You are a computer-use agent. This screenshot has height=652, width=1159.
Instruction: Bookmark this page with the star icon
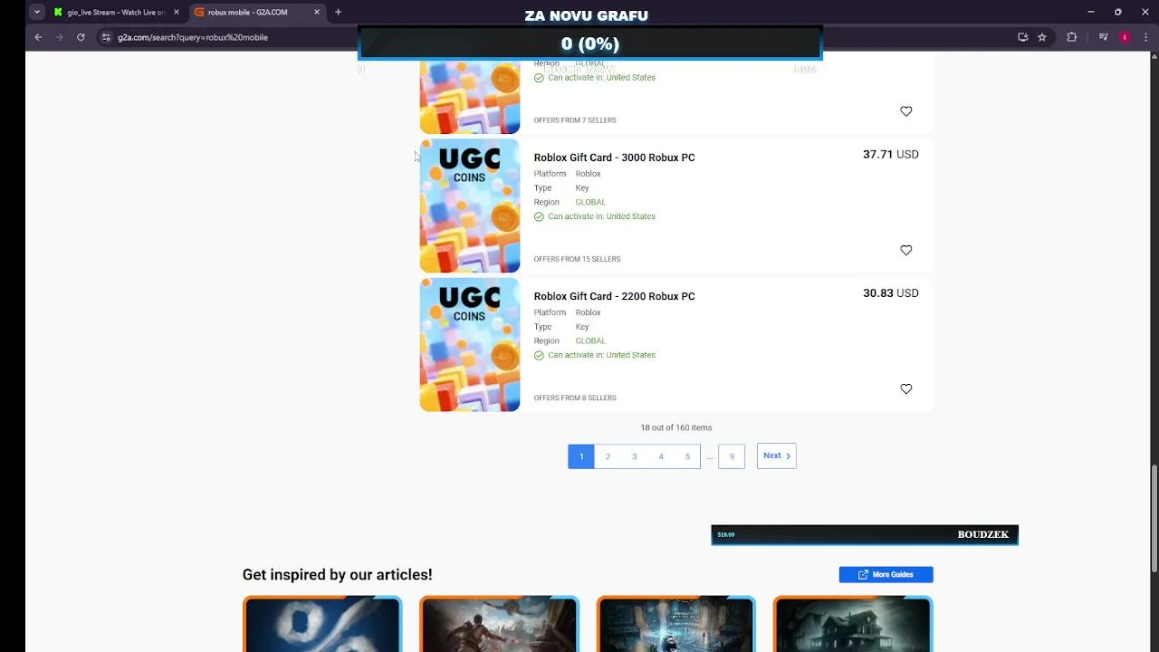(x=1042, y=37)
